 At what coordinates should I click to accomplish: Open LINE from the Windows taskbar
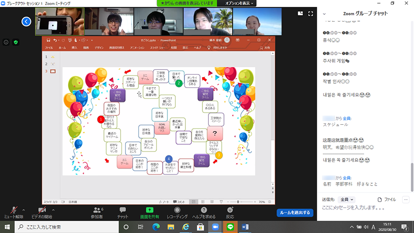click(229, 227)
